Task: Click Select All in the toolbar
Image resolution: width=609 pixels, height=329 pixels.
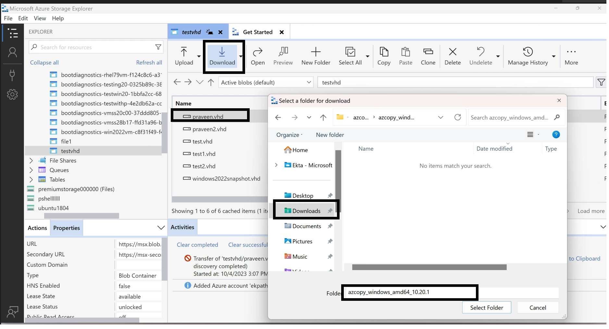Action: [x=350, y=56]
